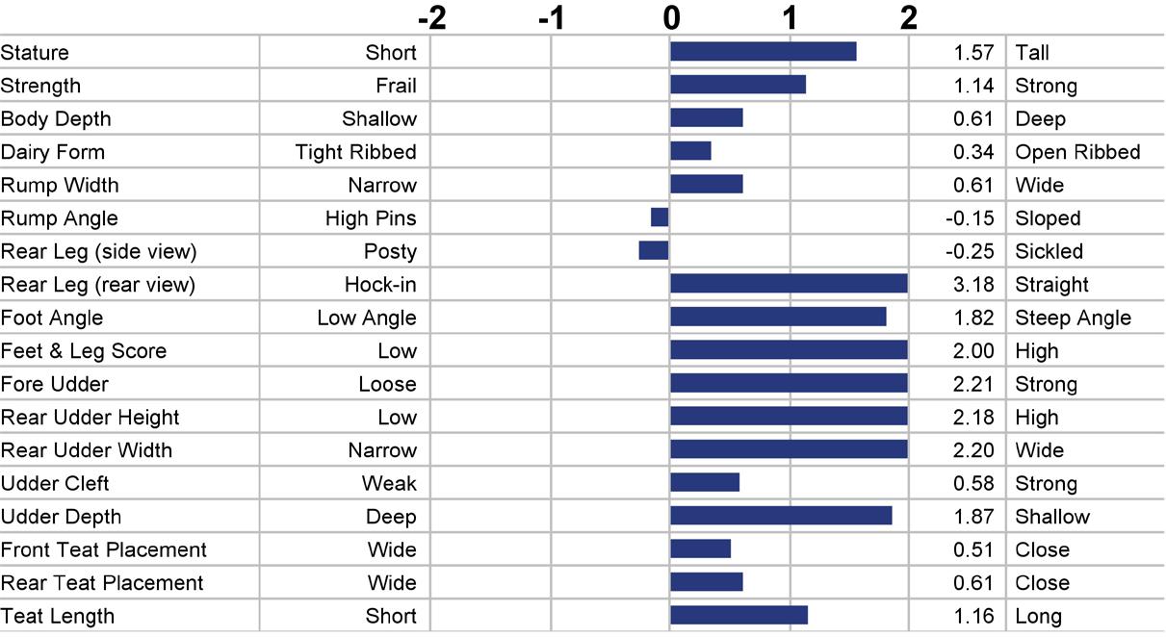1166x637 pixels.
Task: Select the Foot Angle bar
Action: pyautogui.click(x=779, y=317)
